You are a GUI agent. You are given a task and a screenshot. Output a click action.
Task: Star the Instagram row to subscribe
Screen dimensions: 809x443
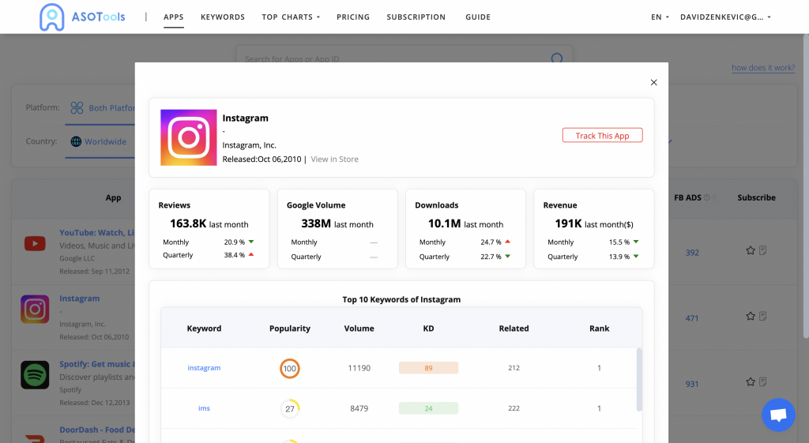click(751, 316)
